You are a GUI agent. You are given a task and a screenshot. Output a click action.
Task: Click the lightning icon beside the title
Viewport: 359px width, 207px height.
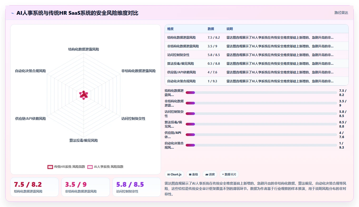(x=12, y=13)
